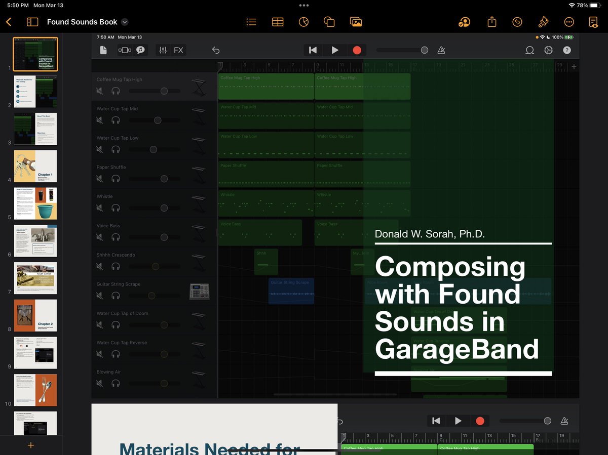Select page 10 fork and spoon thumbnail
Screen dimensions: 608x455
pos(35,390)
